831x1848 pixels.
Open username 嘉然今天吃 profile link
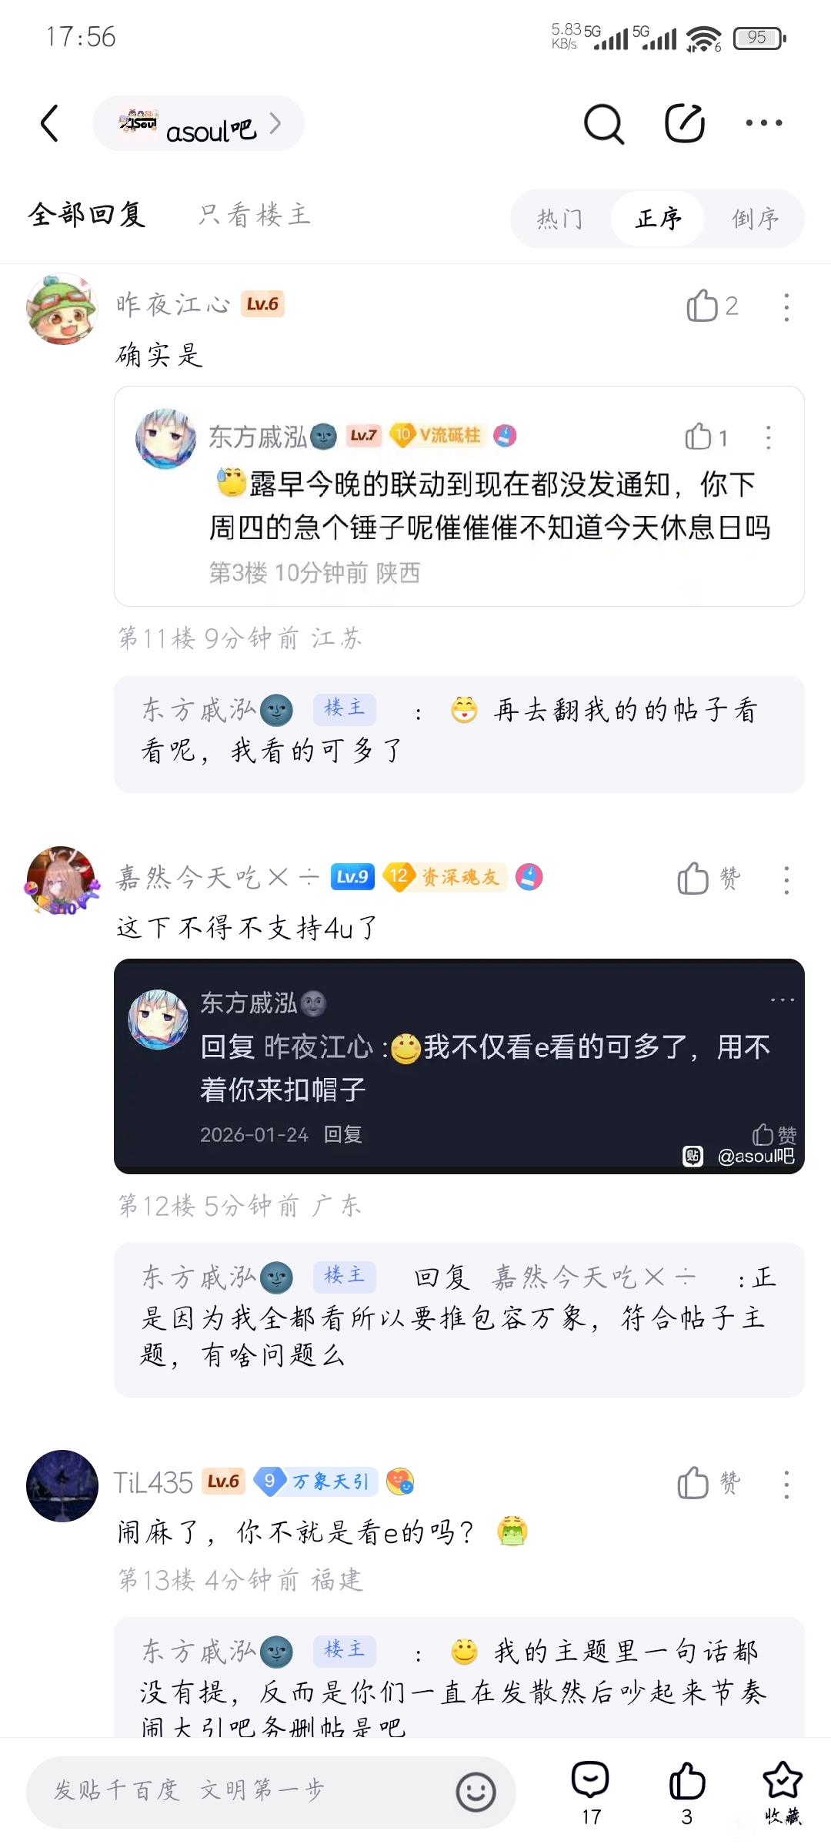click(217, 877)
